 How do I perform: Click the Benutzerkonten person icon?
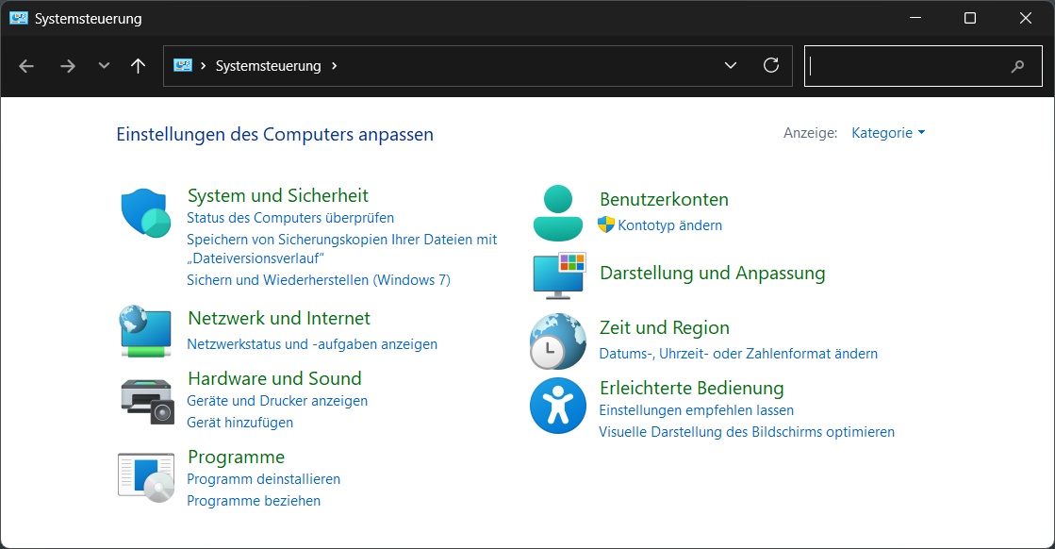pyautogui.click(x=558, y=212)
